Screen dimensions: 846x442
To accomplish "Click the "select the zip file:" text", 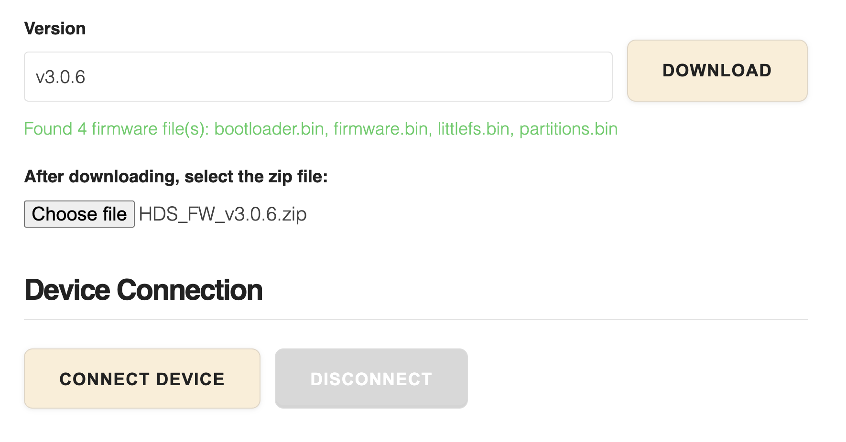I will (x=256, y=177).
